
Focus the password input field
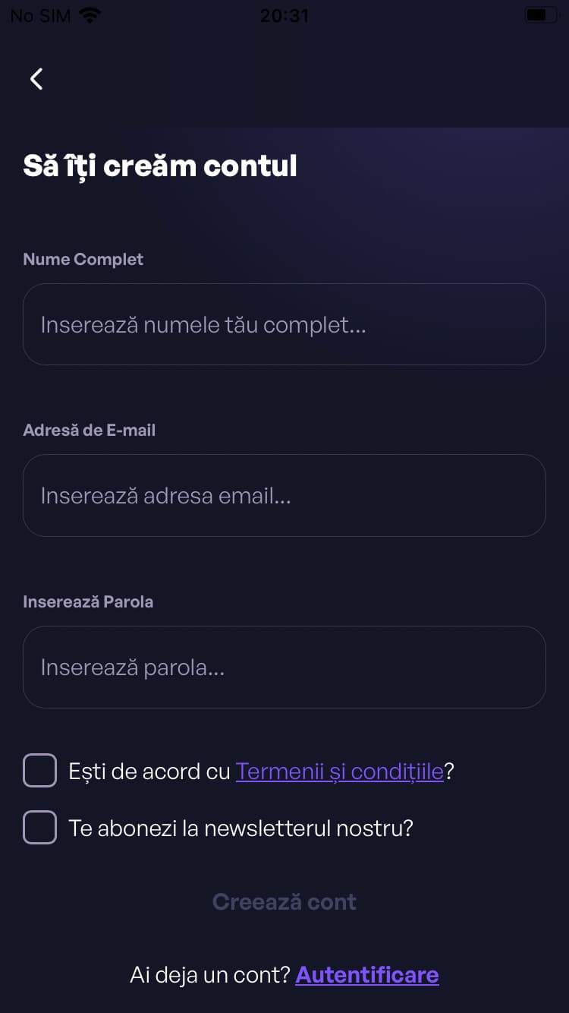284,667
